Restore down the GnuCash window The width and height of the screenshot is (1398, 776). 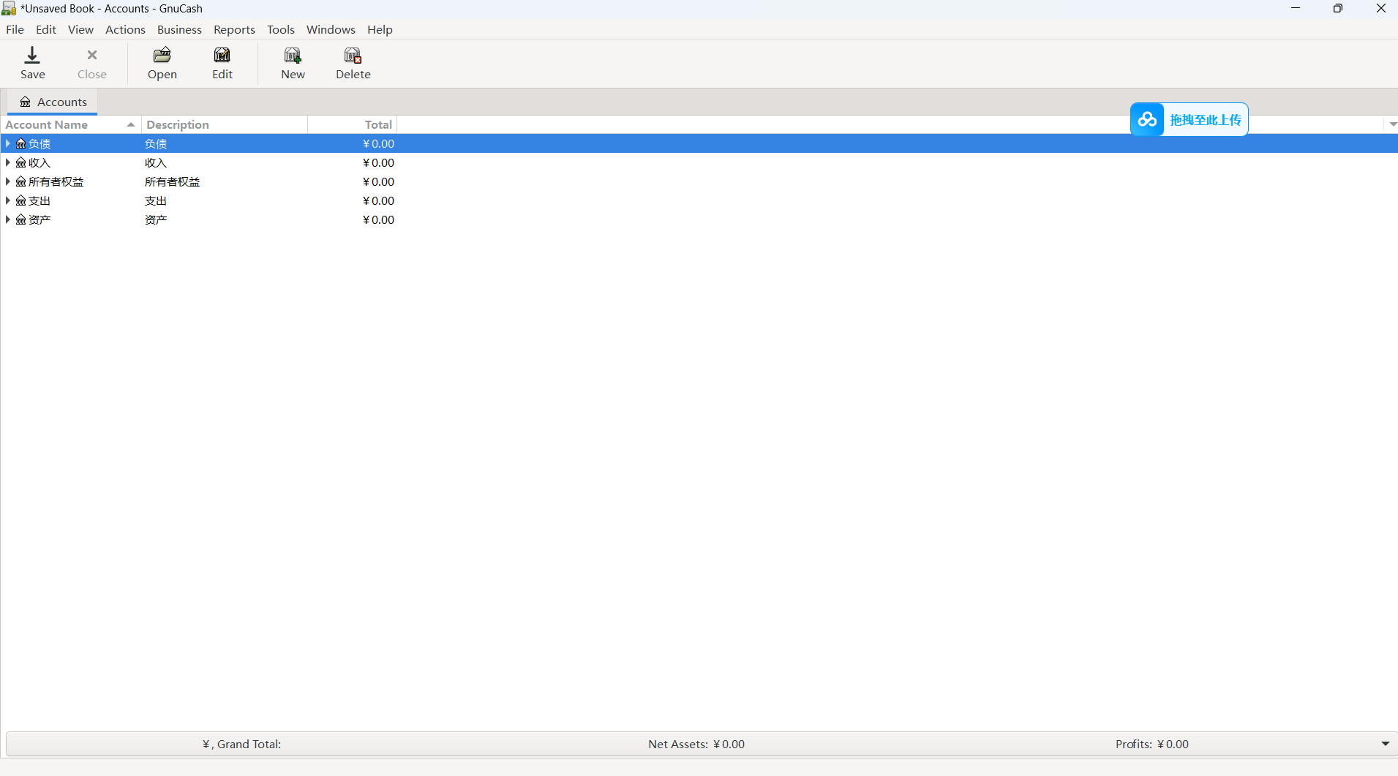point(1338,9)
